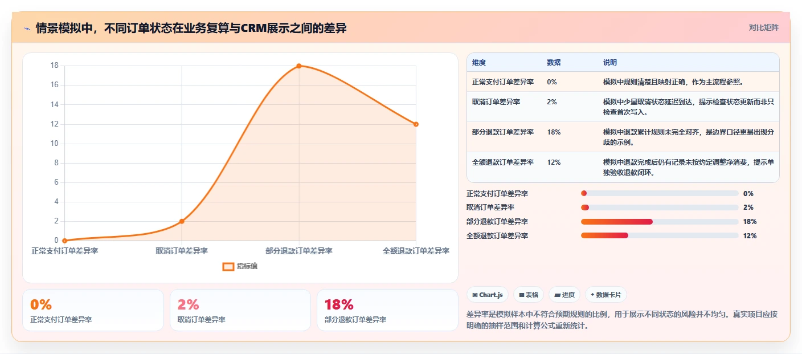Viewport: 802px width, 354px height.
Task: Click the 2% value in the table
Action: pos(552,102)
